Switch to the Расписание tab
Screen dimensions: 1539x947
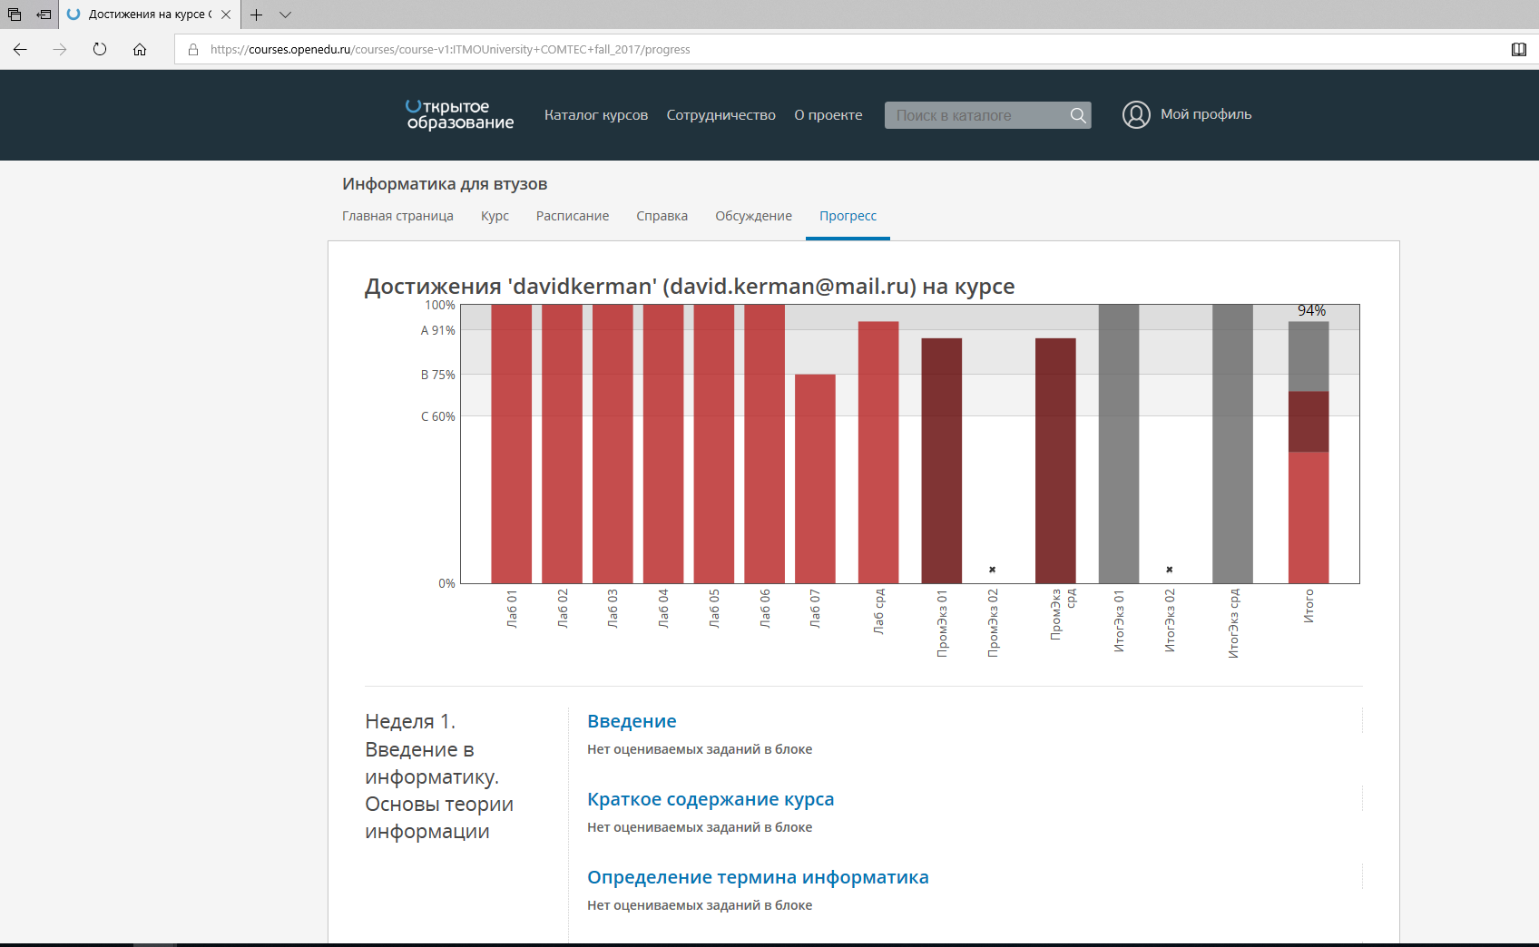click(572, 216)
